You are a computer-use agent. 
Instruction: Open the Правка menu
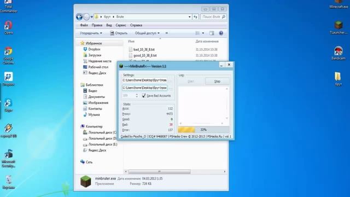pos(97,25)
